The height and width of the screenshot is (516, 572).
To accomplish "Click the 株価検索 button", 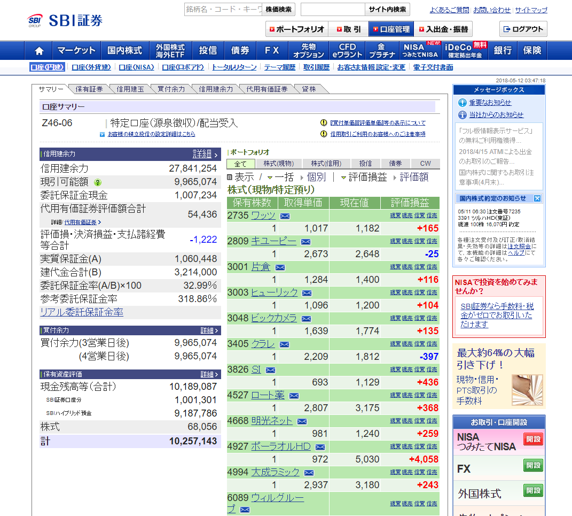I will 278,10.
